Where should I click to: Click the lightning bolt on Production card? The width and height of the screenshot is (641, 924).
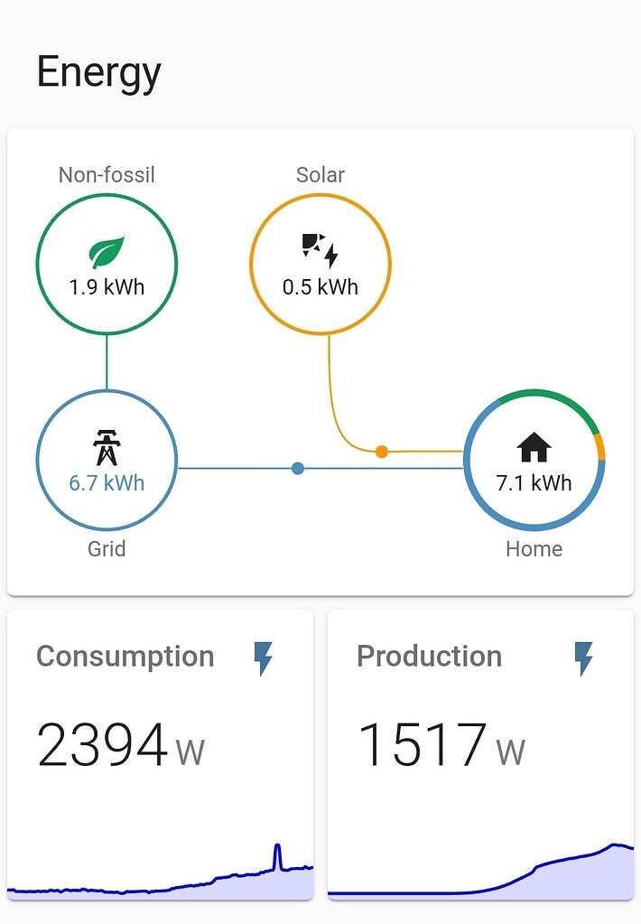(583, 659)
